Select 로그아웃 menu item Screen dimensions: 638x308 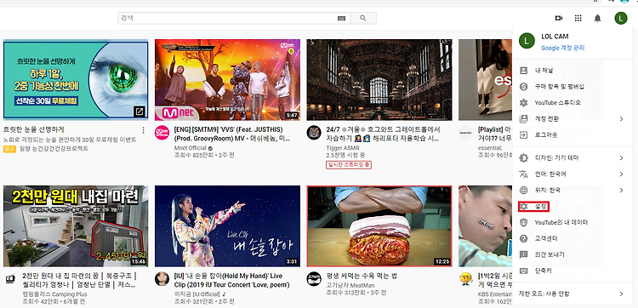pos(572,134)
